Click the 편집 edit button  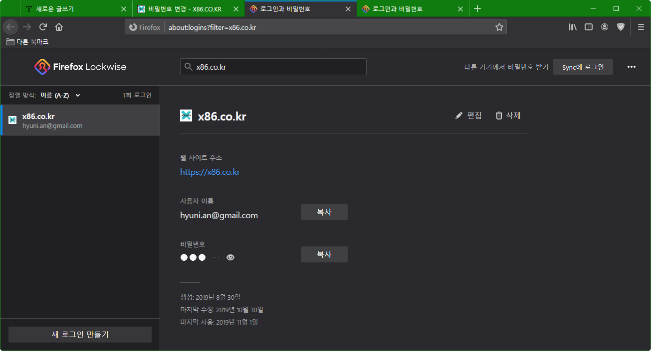468,116
